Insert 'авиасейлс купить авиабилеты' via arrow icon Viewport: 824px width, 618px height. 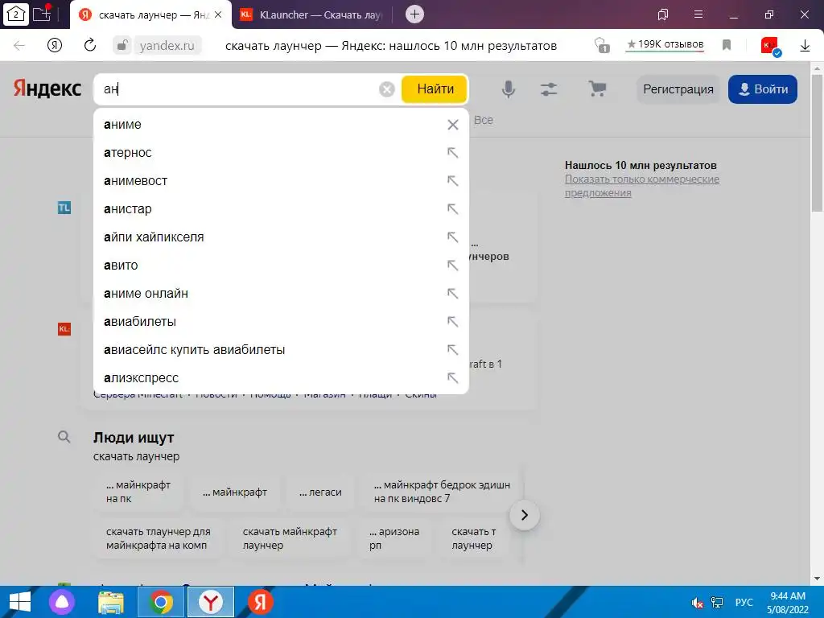point(452,349)
